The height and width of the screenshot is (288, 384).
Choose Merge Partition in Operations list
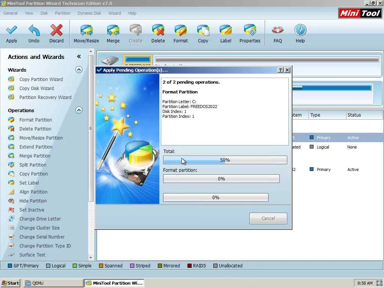click(35, 156)
